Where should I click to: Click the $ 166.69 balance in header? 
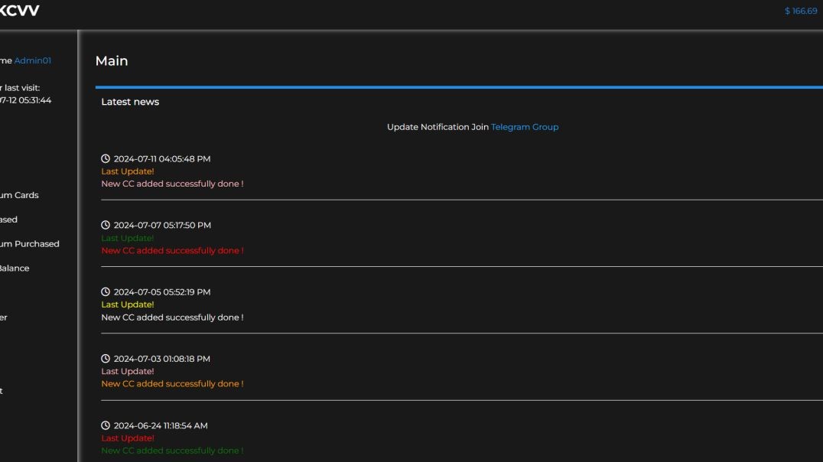click(x=800, y=11)
